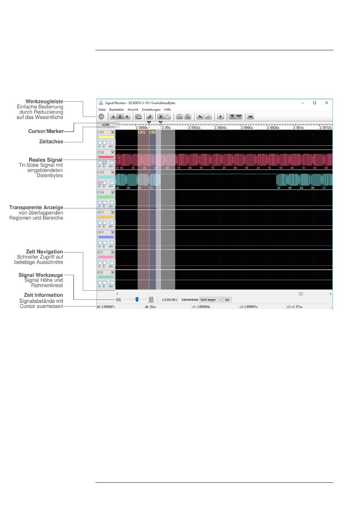The width and height of the screenshot is (346, 517).
Task: Click status entry 'dt: 20us'
Action: tap(150, 307)
